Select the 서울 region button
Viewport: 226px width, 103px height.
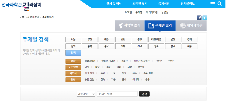point(73,39)
